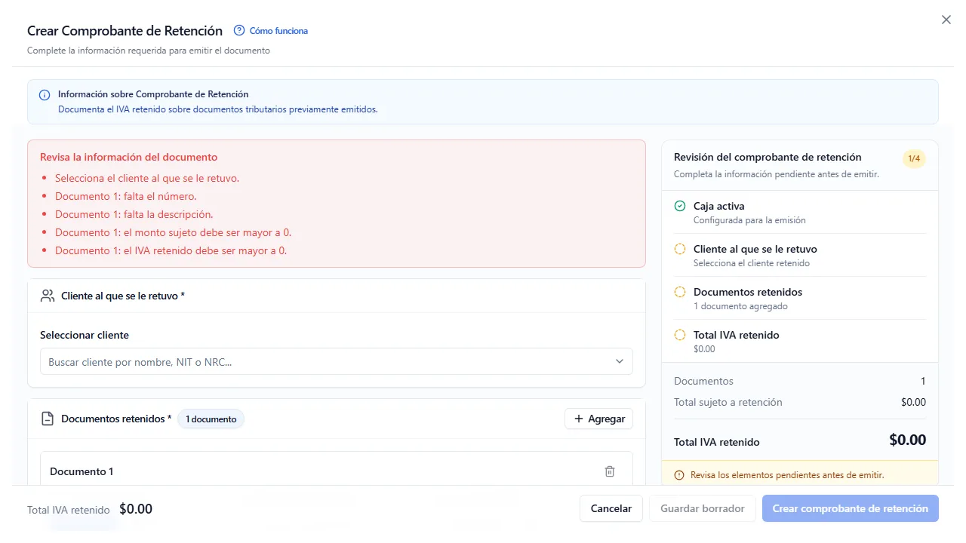Viewport: 966px width, 543px height.
Task: Click the 1 documento count badge
Action: [x=211, y=419]
